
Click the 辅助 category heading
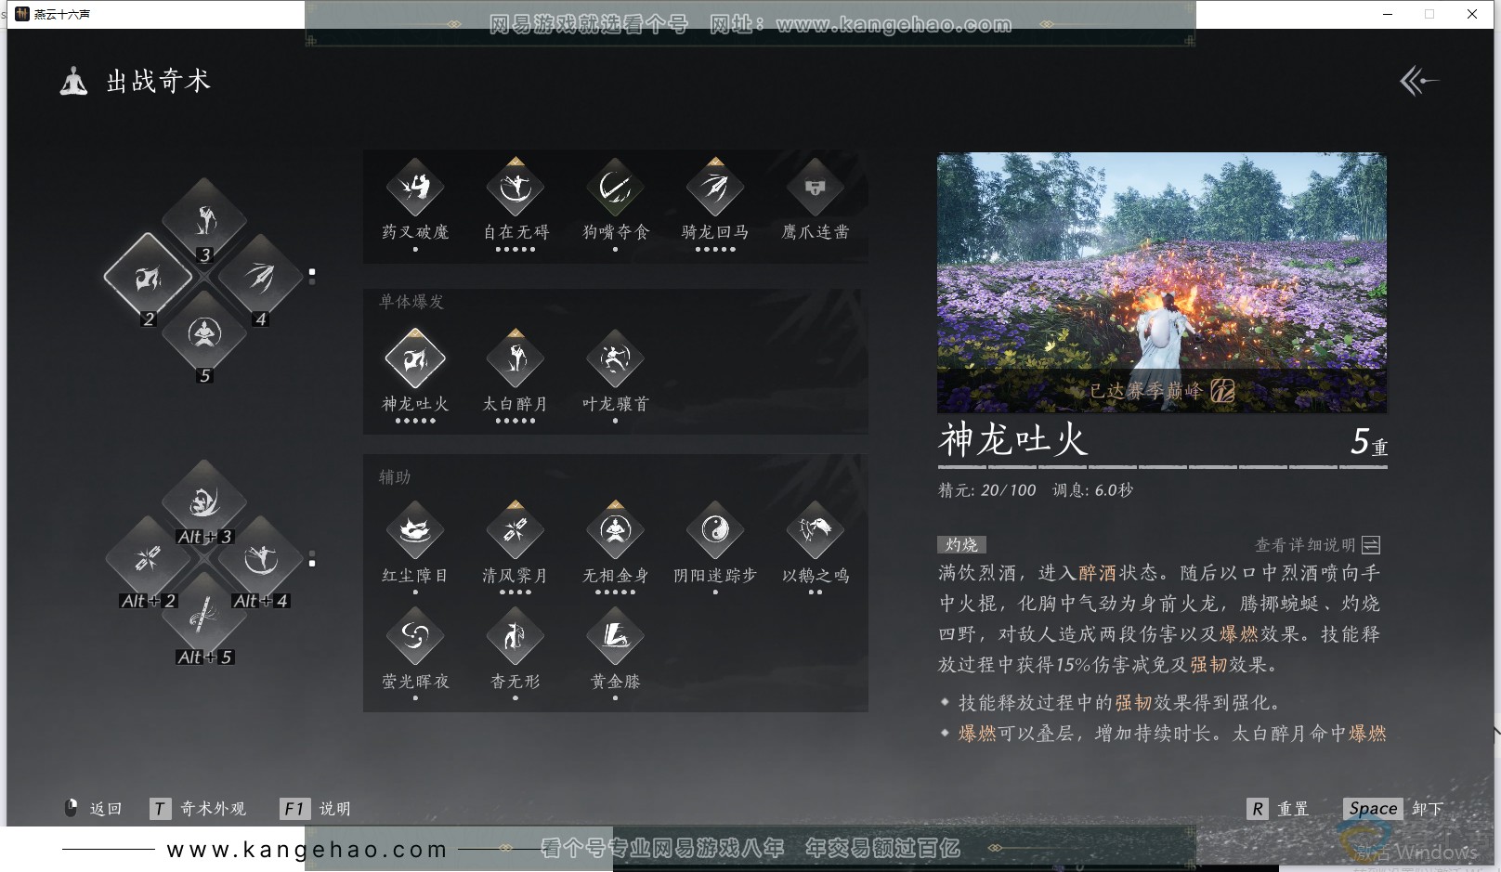click(x=395, y=477)
